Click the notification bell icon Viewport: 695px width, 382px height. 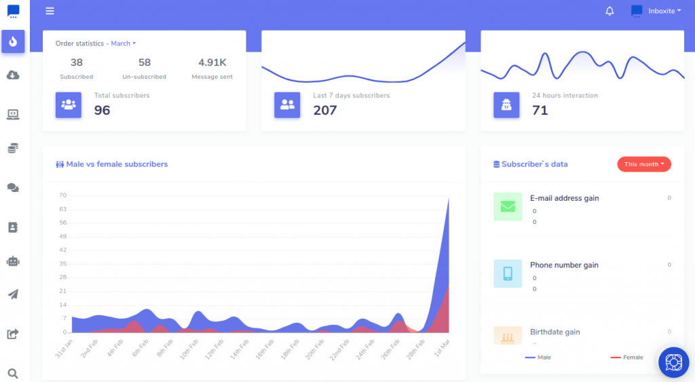point(610,11)
